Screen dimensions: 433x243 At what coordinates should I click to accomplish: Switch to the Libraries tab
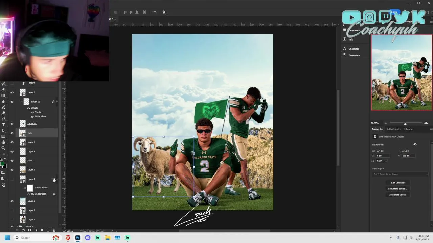409,129
